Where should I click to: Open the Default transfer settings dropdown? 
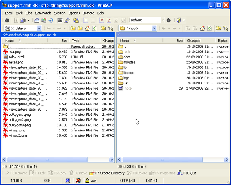click(x=162, y=20)
